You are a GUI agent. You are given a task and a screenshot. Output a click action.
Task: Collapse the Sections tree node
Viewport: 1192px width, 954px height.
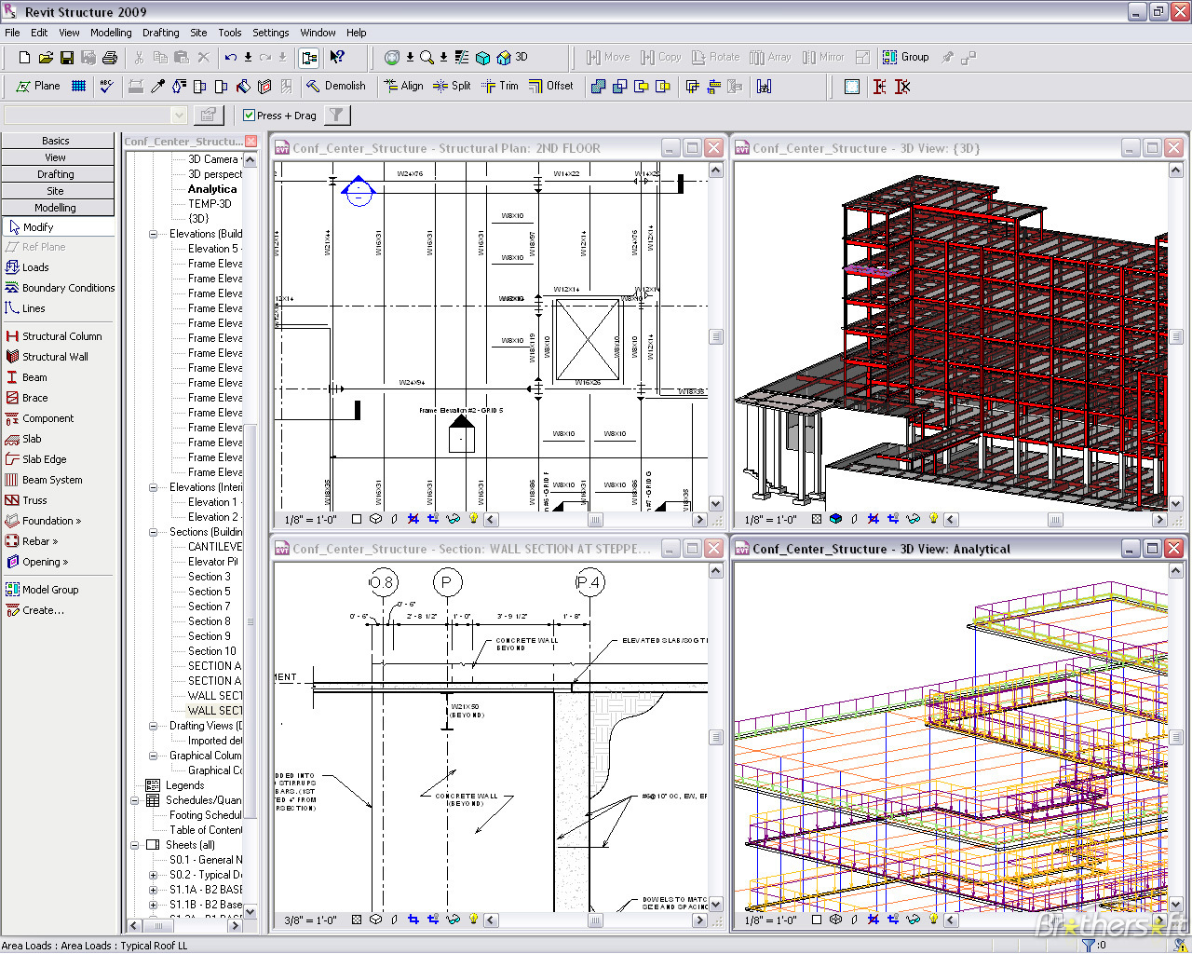154,532
